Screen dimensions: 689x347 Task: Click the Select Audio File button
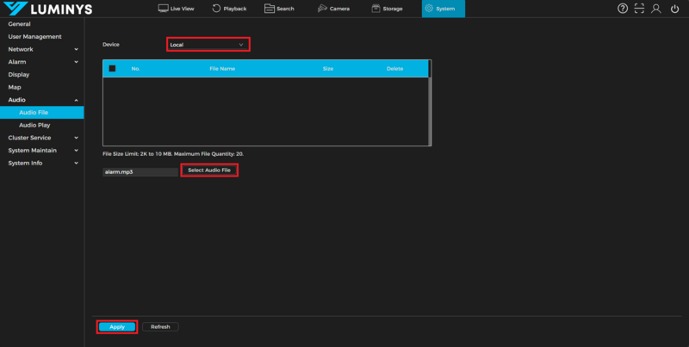[x=209, y=170]
